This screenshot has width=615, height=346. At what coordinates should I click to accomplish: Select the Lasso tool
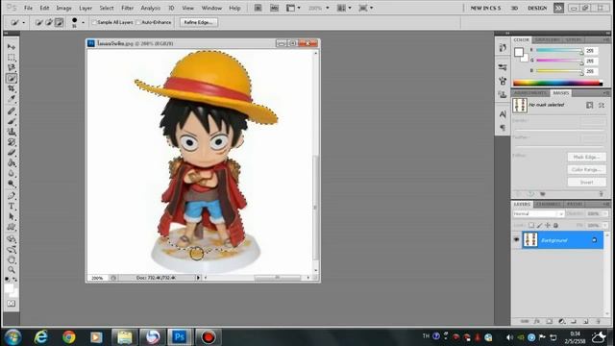(x=12, y=68)
